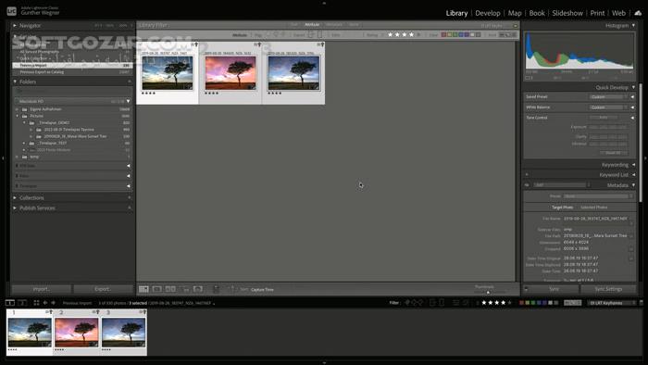Screen dimensions: 648x365
Task: Filter by red color label in Attribute bar
Action: point(443,34)
